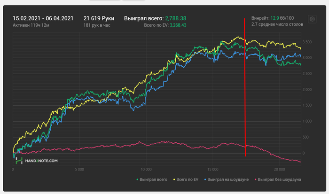The width and height of the screenshot is (329, 194).
Task: Click '2.7 среднее число столов' text
Action: pyautogui.click(x=277, y=24)
